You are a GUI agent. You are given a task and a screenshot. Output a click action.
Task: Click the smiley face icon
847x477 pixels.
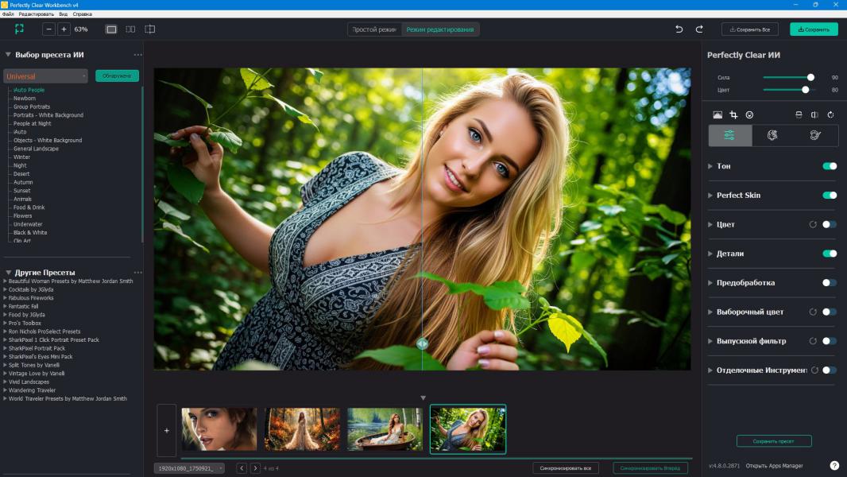click(x=749, y=114)
